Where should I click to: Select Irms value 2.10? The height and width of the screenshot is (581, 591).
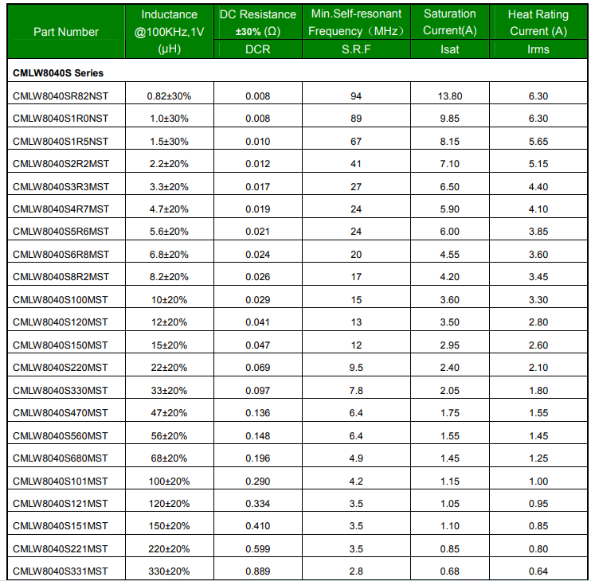click(x=538, y=368)
